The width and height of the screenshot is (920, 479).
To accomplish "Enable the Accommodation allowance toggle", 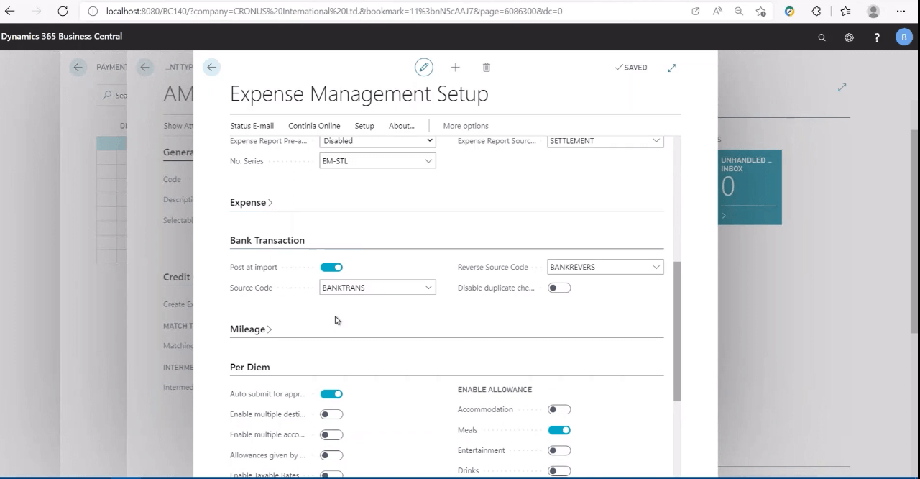I will (x=559, y=409).
